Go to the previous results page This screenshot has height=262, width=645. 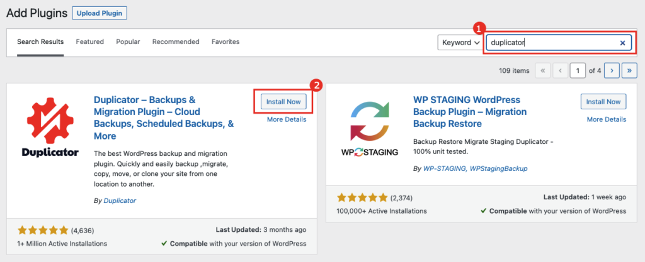[560, 70]
